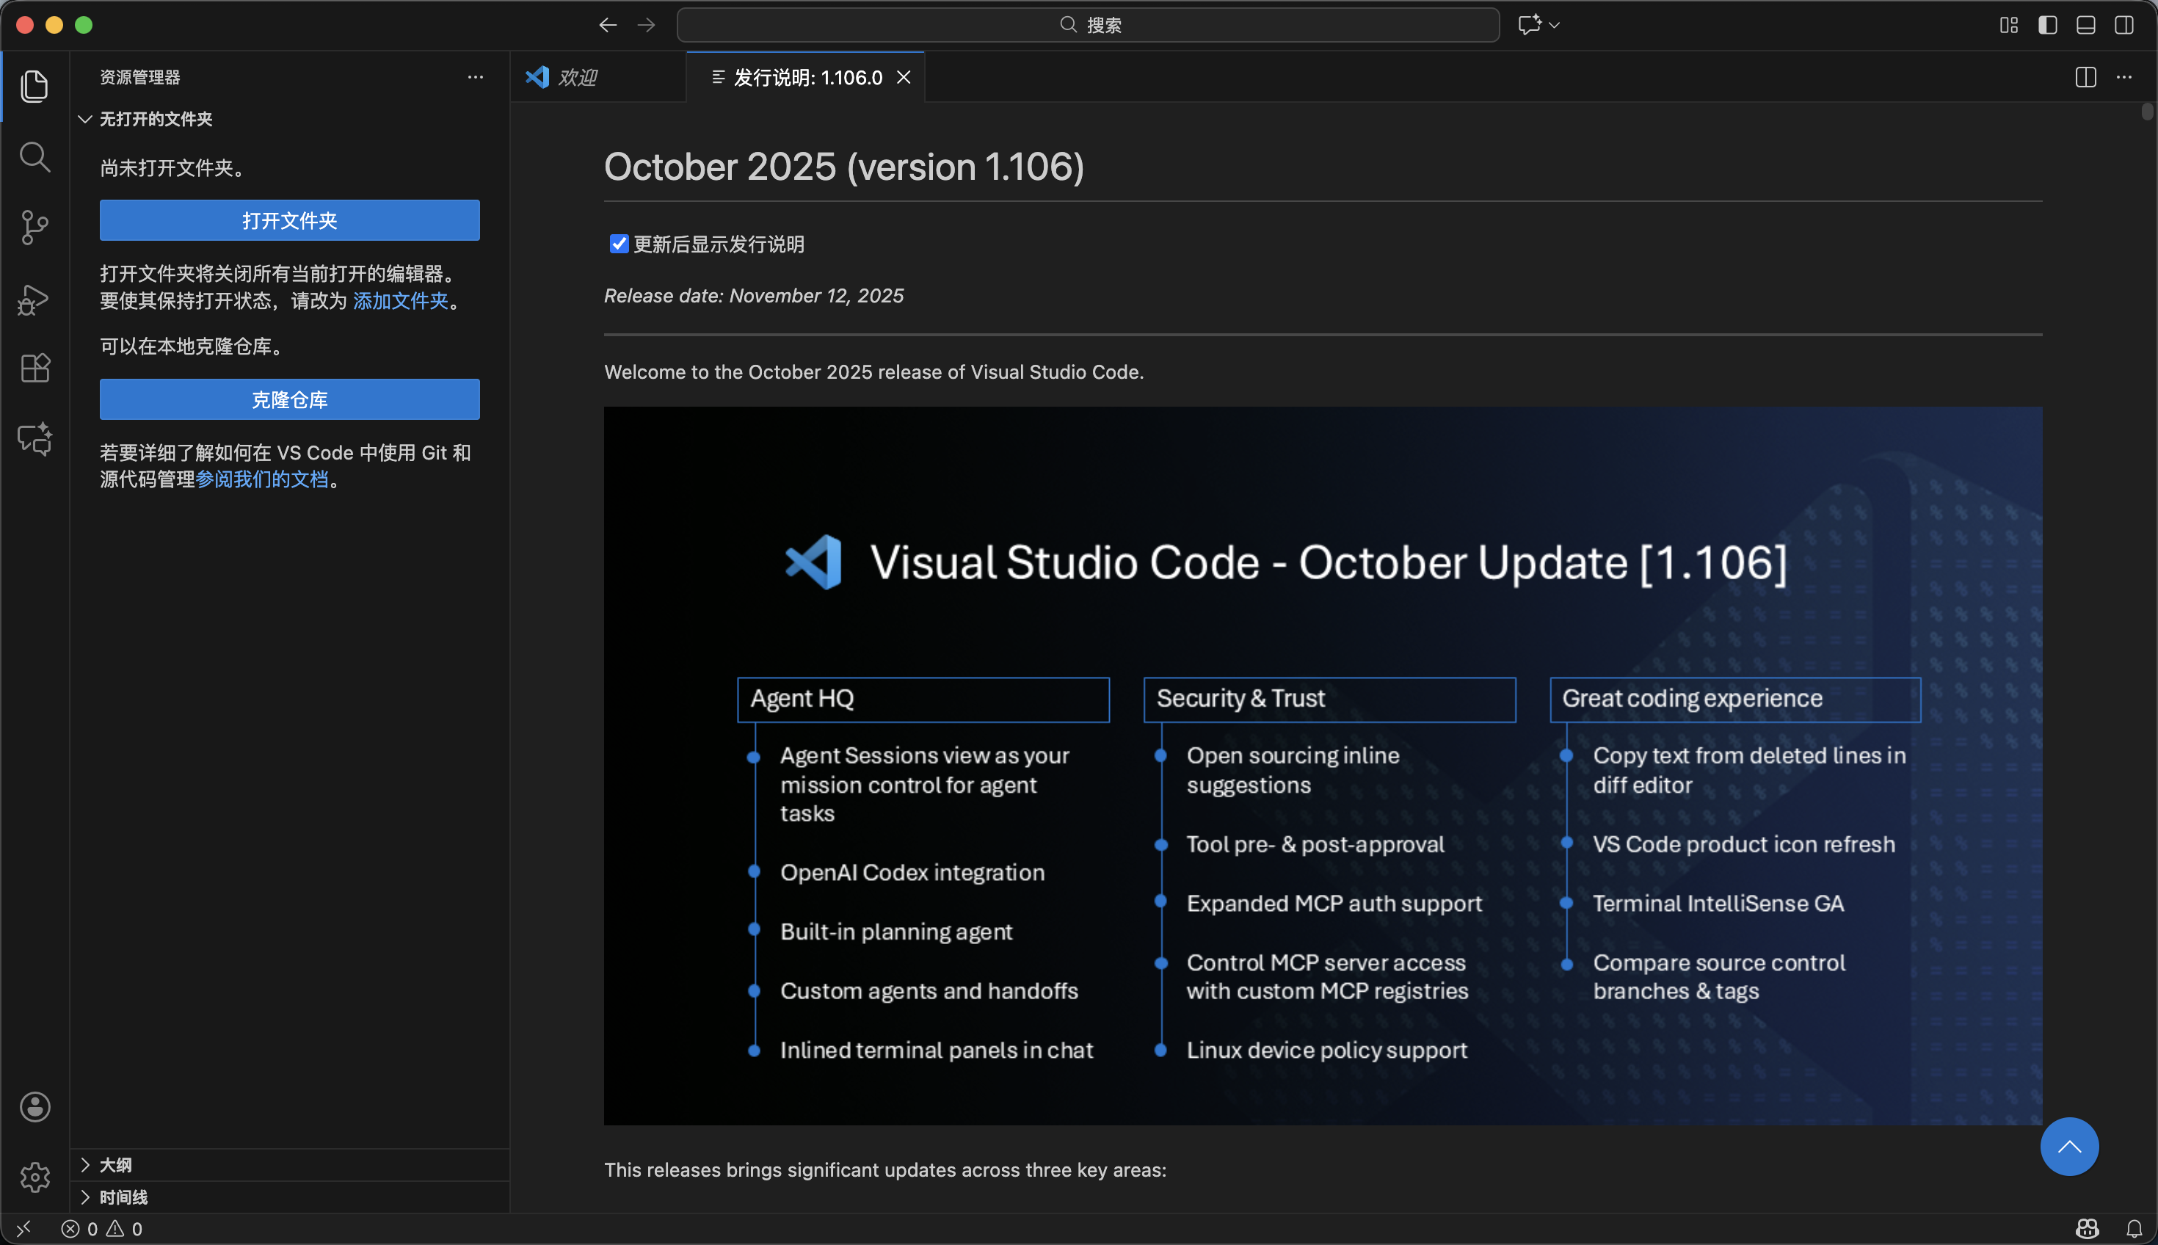
Task: Uncheck 更新后显示发行说明 checkbox
Action: (619, 244)
